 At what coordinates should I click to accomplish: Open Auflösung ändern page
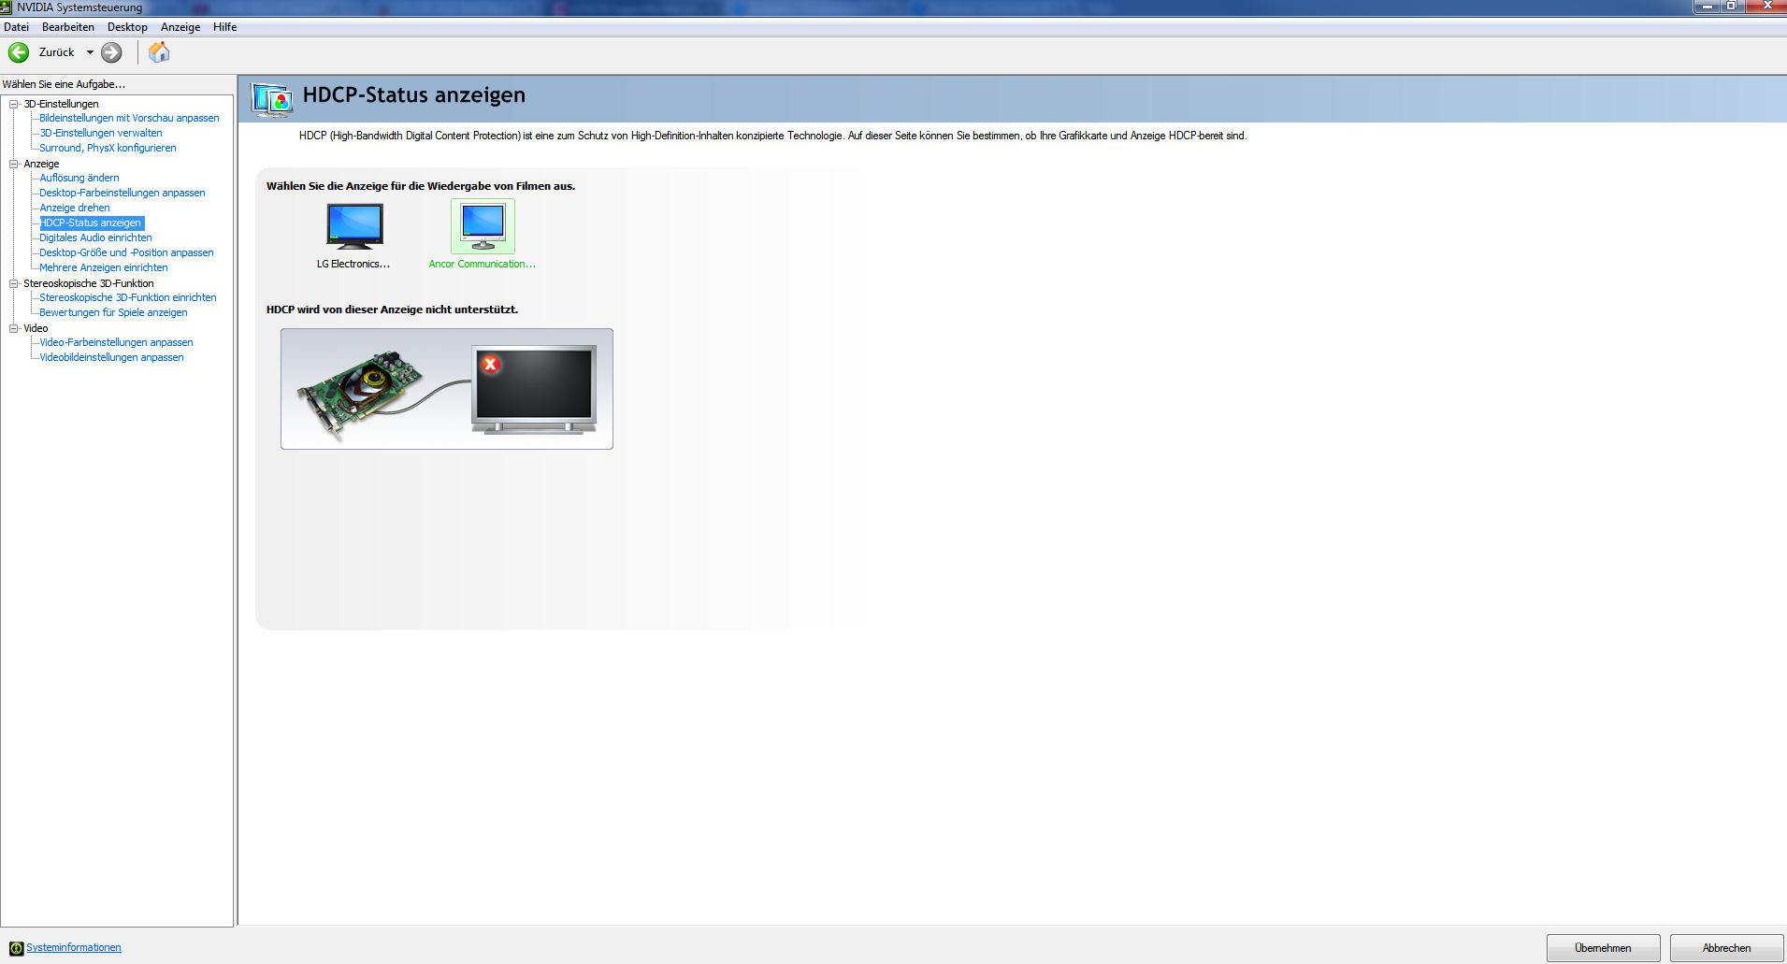coord(79,178)
